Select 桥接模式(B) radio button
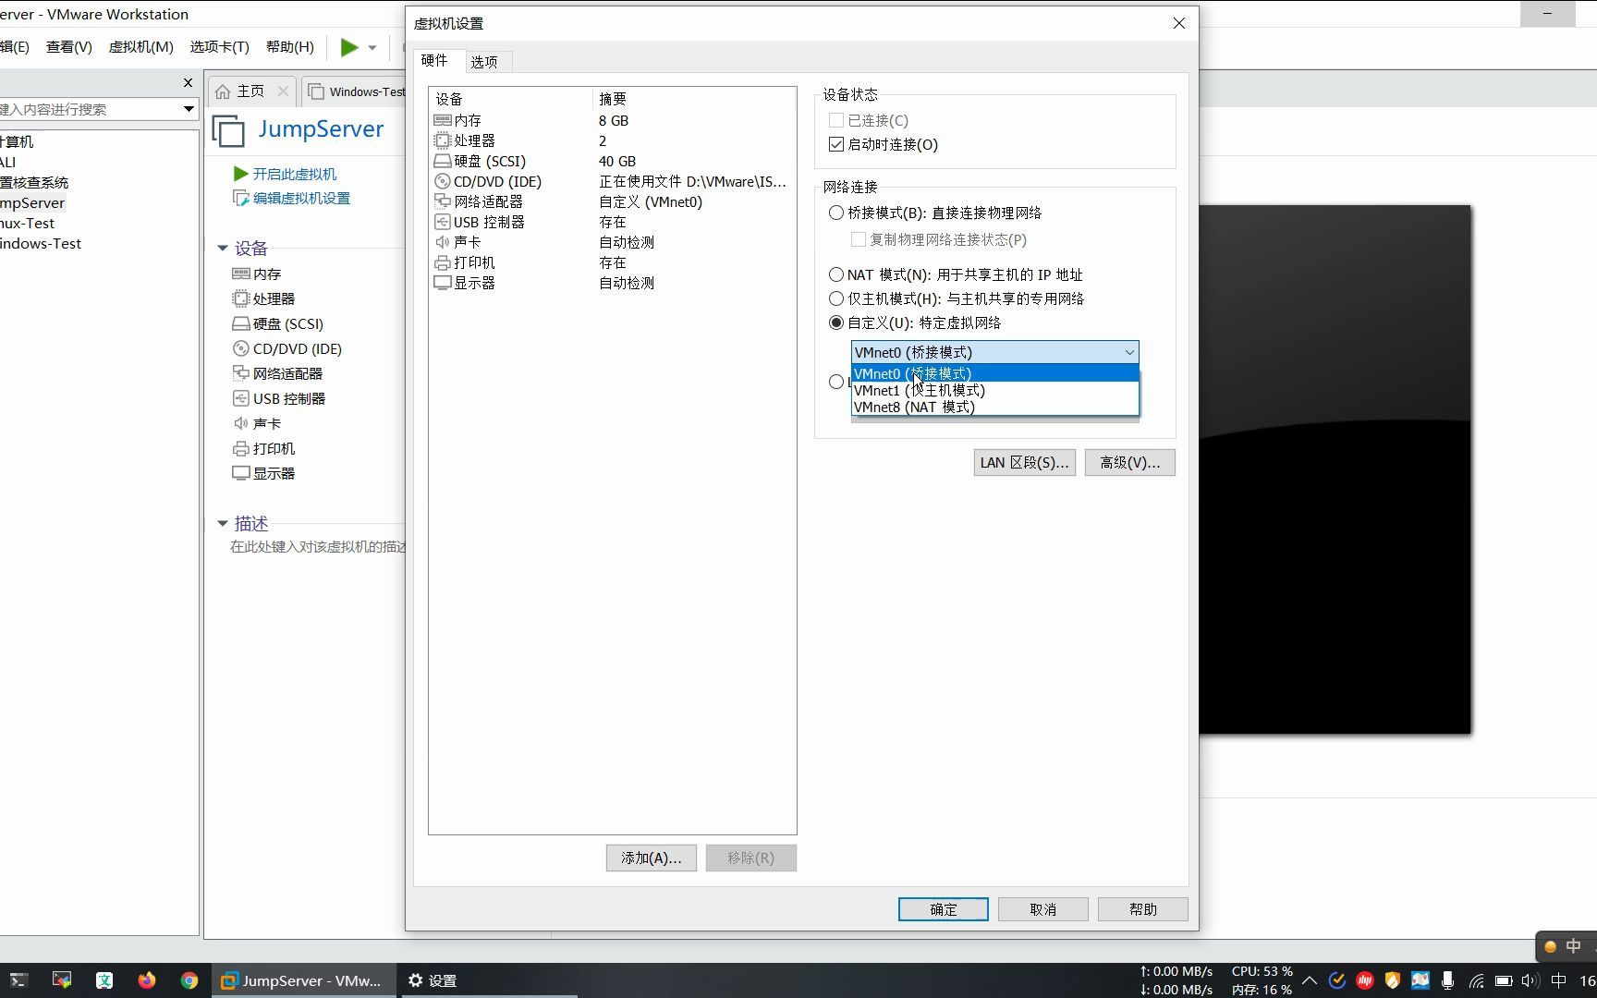 [836, 213]
